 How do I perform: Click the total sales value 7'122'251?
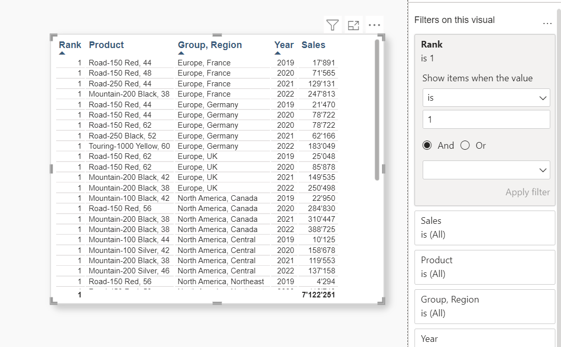[x=318, y=295]
